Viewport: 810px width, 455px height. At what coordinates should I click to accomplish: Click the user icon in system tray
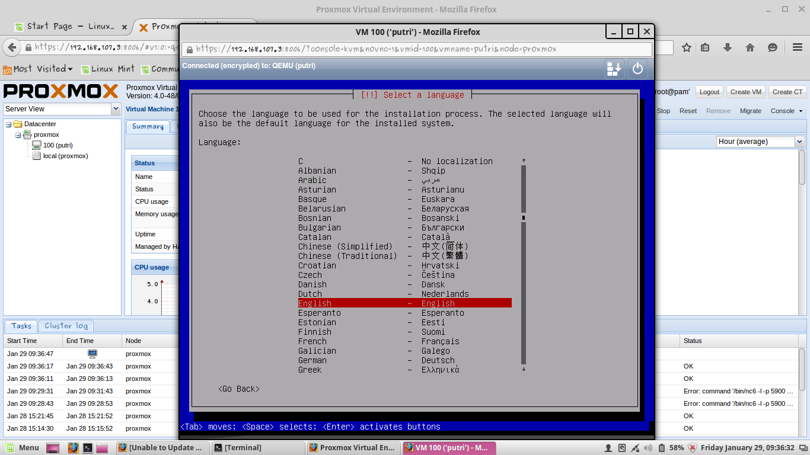tap(608, 448)
